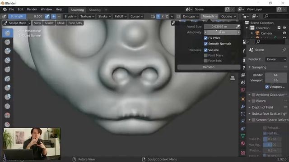Click the new scene icon beside Scene field

coord(228,9)
